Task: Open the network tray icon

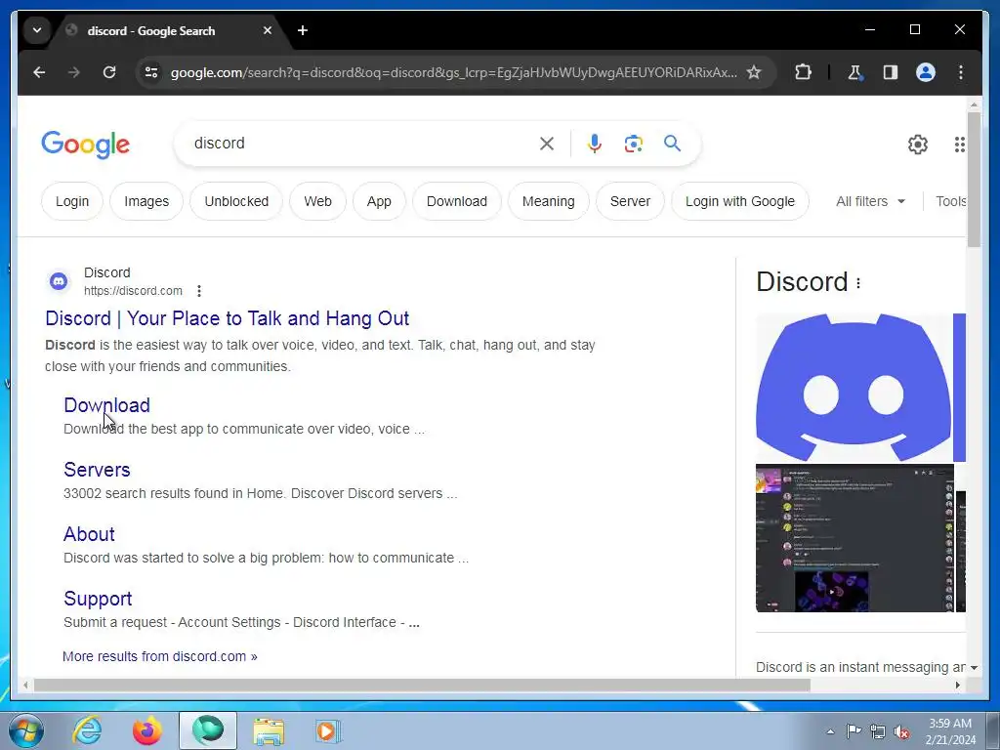Action: click(x=878, y=732)
